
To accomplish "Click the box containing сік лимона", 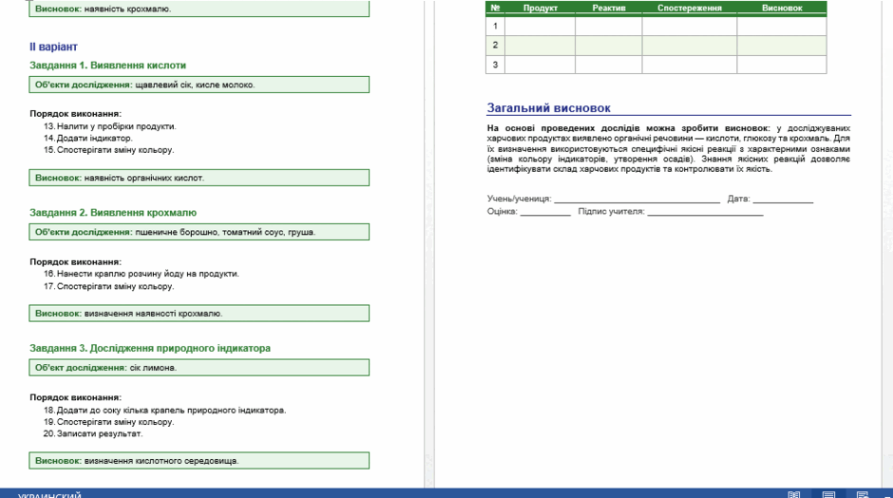I will click(199, 368).
